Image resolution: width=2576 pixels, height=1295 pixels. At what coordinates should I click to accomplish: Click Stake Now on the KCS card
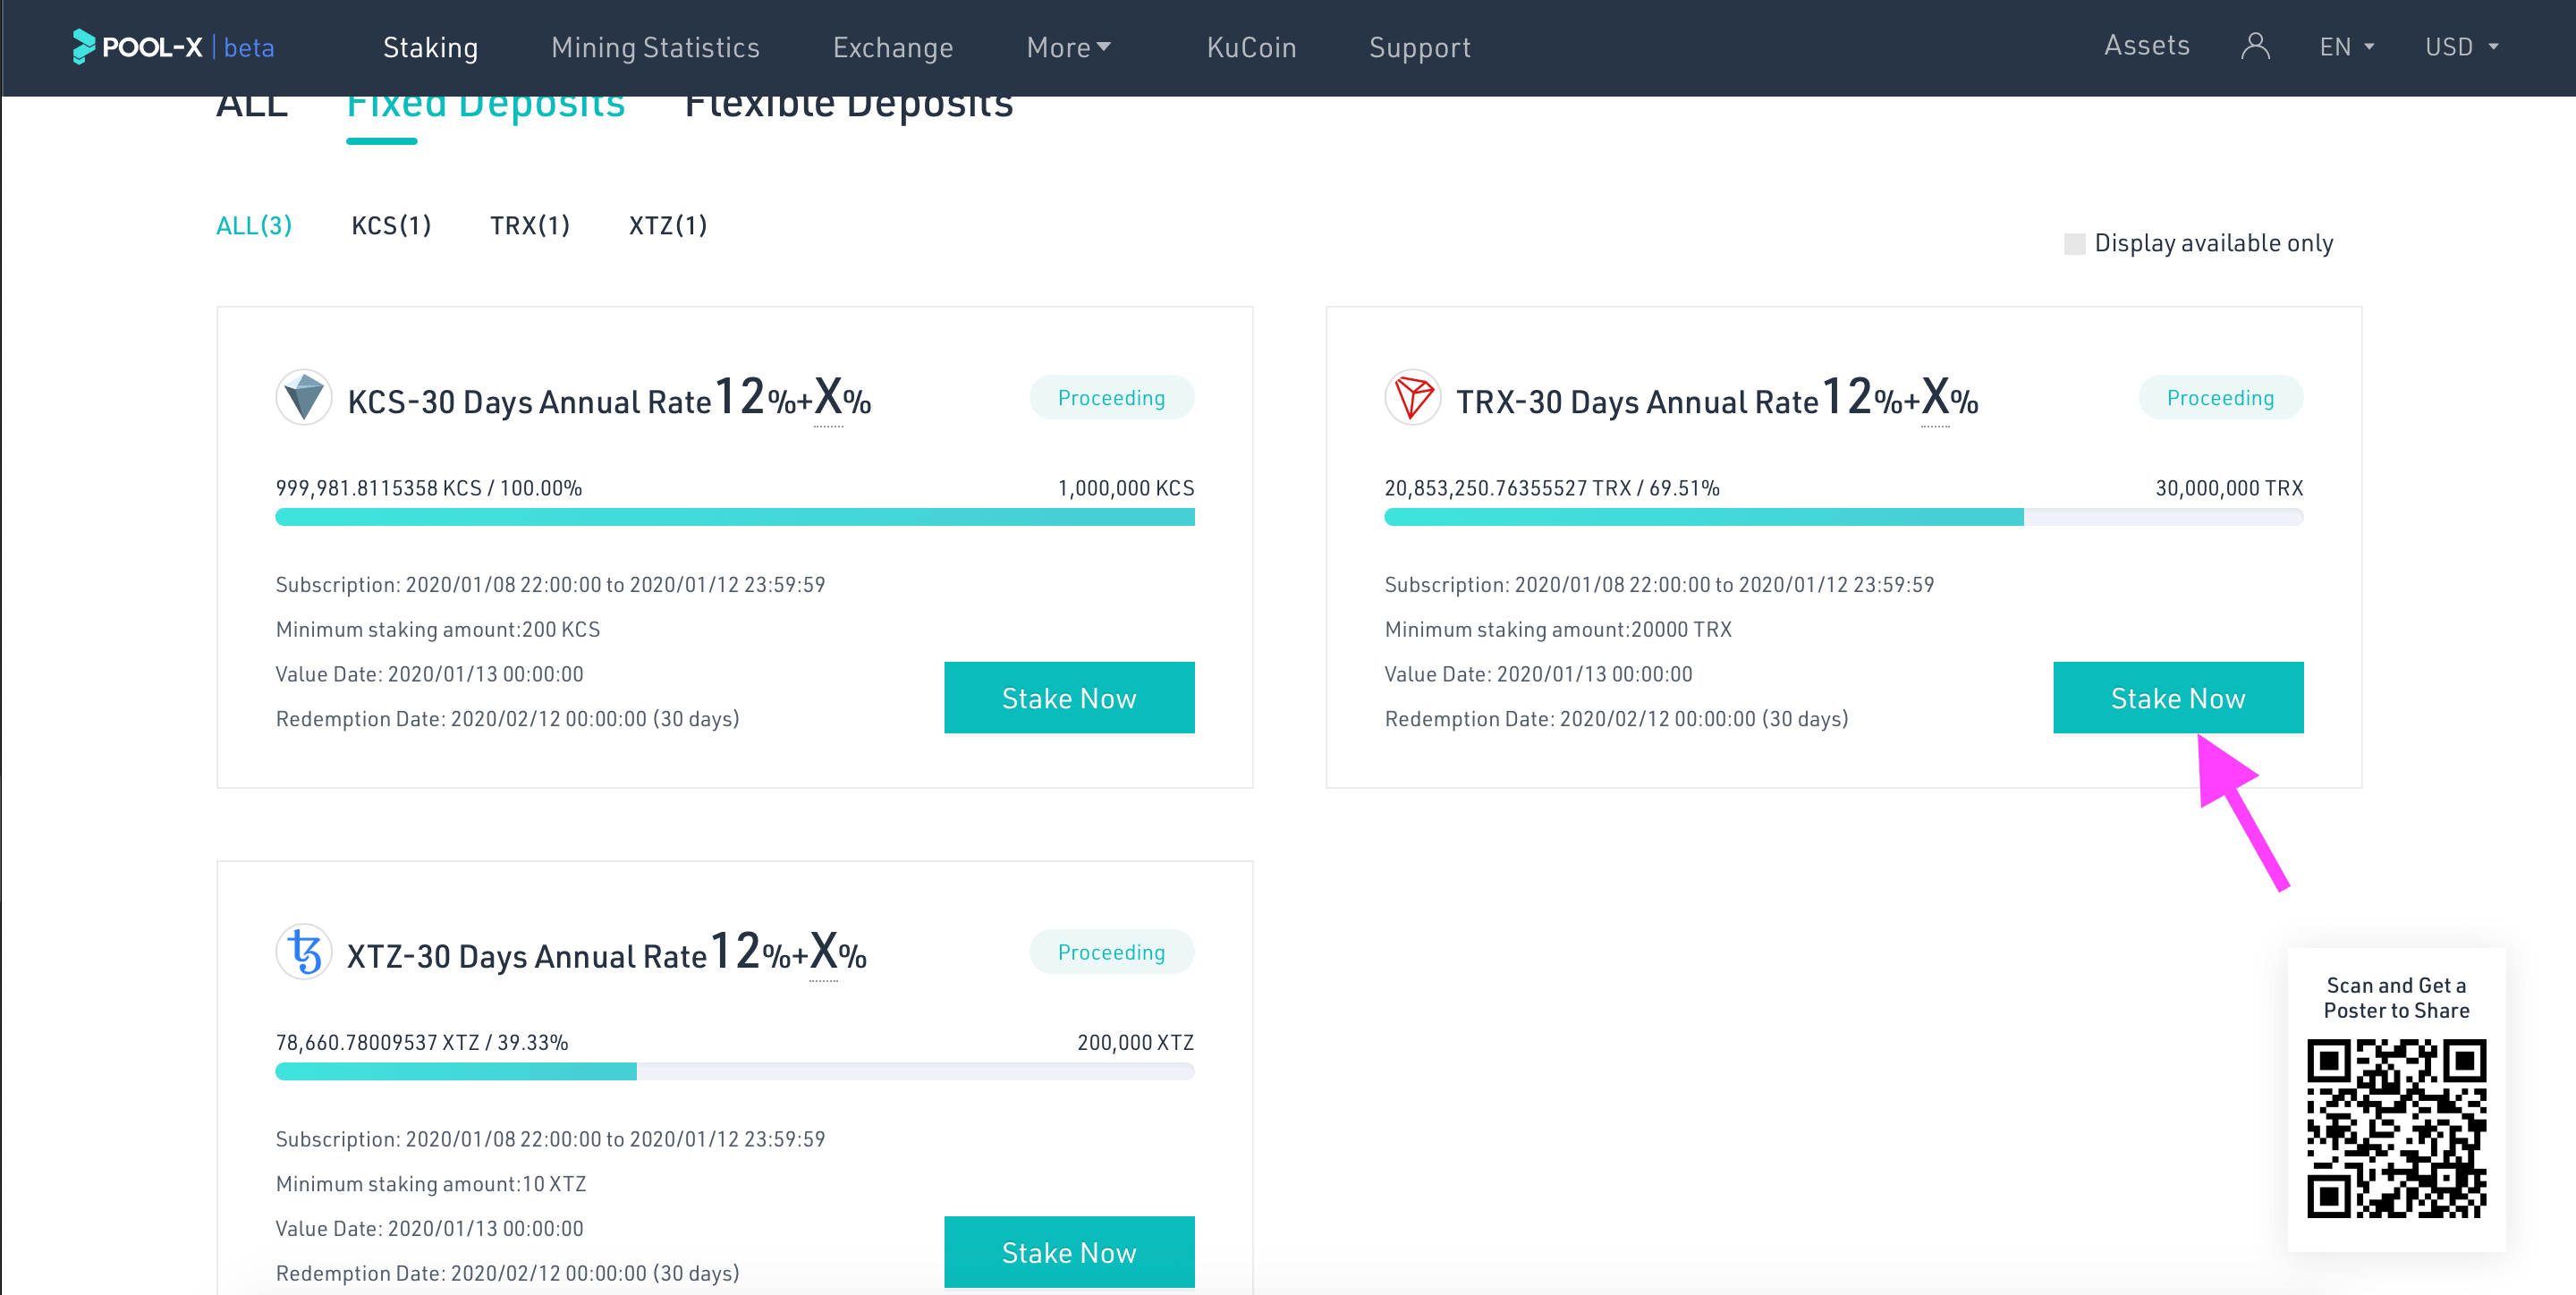click(1069, 698)
